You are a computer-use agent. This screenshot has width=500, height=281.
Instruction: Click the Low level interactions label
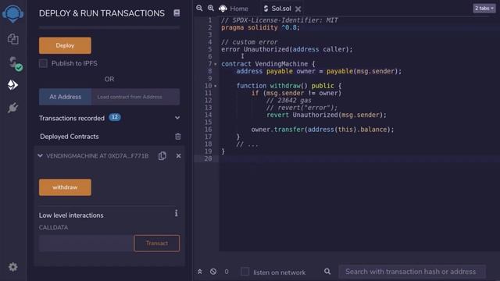(71, 215)
